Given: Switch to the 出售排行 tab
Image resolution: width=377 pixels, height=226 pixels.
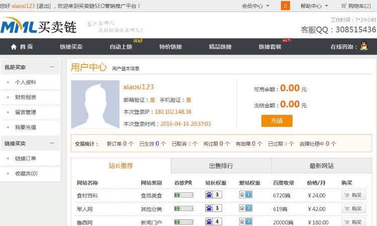Looking at the screenshot, I should pos(221,165).
